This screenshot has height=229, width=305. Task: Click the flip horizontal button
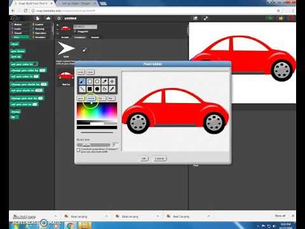tap(102, 99)
